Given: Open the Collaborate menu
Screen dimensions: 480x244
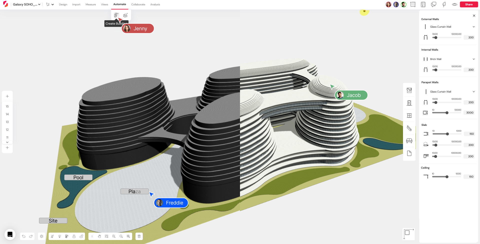Looking at the screenshot, I should pyautogui.click(x=138, y=4).
